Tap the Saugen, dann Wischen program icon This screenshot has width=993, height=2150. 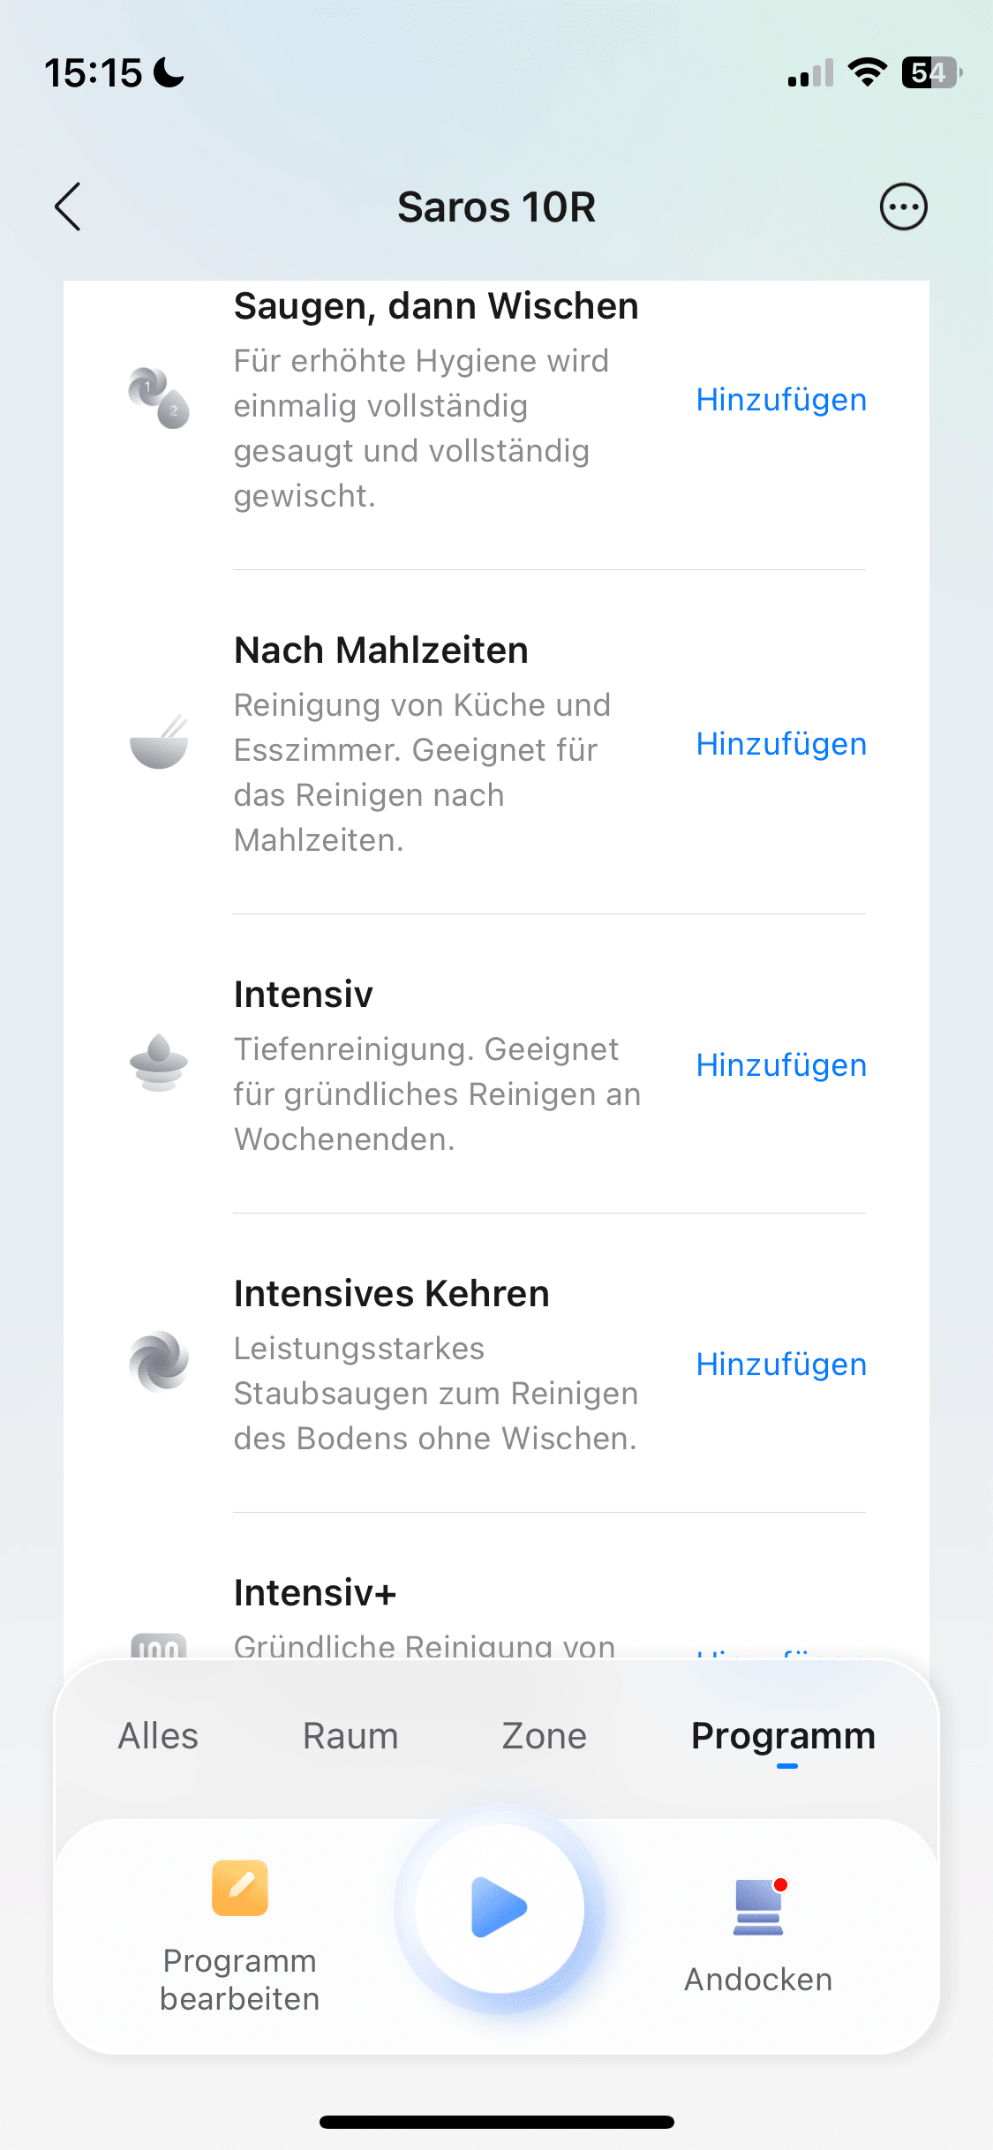pos(159,398)
